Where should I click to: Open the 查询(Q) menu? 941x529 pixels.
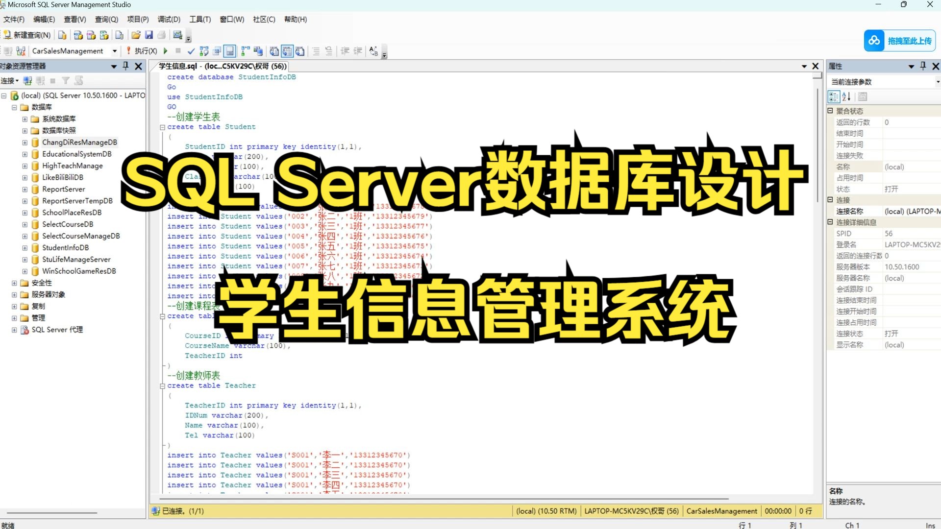click(x=106, y=19)
